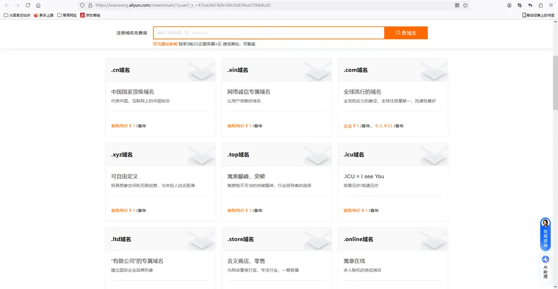This screenshot has height=289, width=558.
Task: Show site security padlock info
Action: (90, 5)
